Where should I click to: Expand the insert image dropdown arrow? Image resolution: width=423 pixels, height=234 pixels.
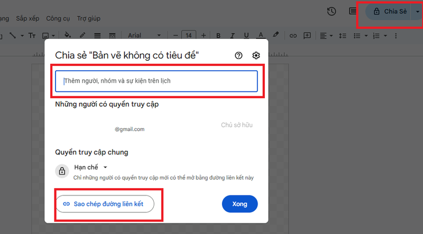pos(53,35)
